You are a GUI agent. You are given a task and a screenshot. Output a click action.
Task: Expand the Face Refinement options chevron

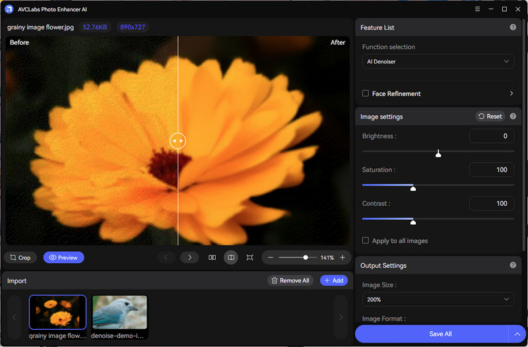[x=511, y=94]
